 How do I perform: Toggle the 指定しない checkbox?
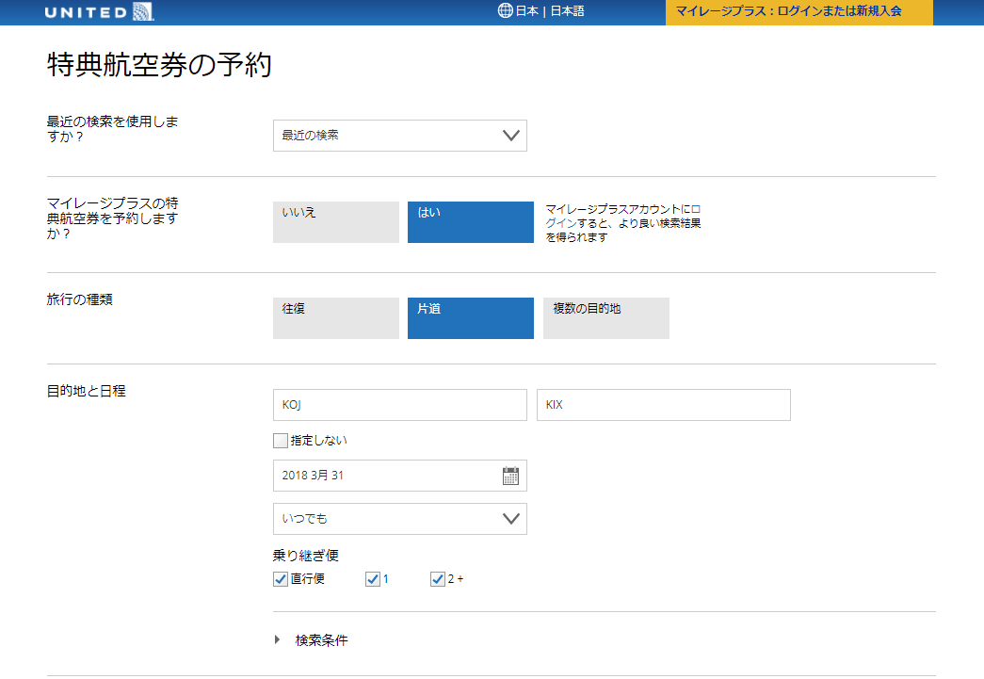(280, 440)
